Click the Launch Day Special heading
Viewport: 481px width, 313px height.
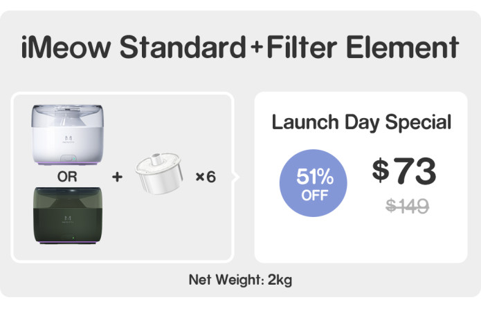(x=361, y=122)
